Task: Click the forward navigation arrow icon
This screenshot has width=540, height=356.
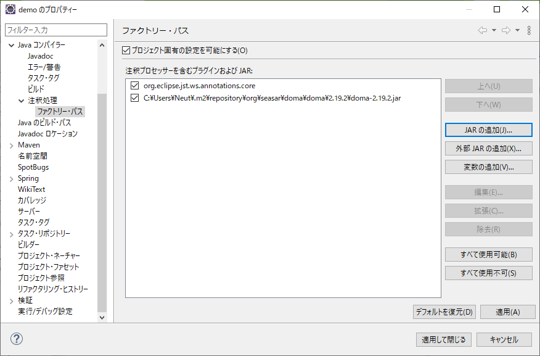Action: pos(506,30)
